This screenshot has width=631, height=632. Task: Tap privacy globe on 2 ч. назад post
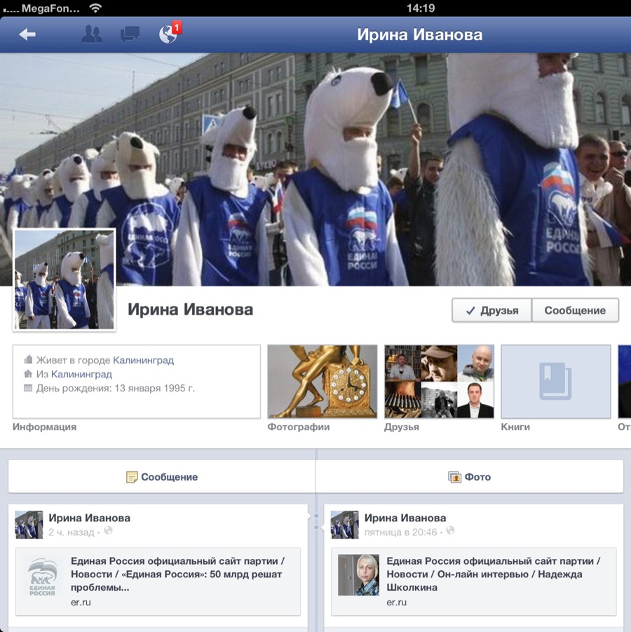tap(108, 532)
